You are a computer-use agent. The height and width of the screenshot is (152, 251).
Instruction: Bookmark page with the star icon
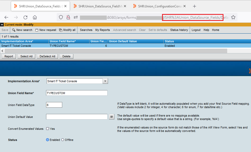coord(233,17)
